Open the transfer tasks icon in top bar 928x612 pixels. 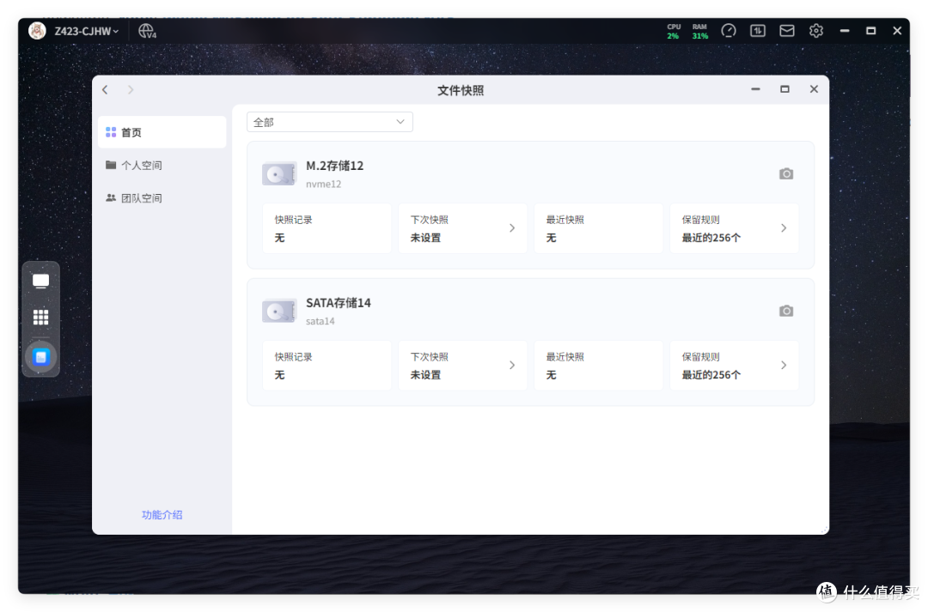click(758, 31)
